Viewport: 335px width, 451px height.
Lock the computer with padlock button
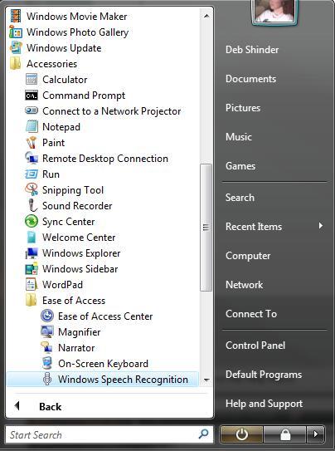tap(284, 434)
